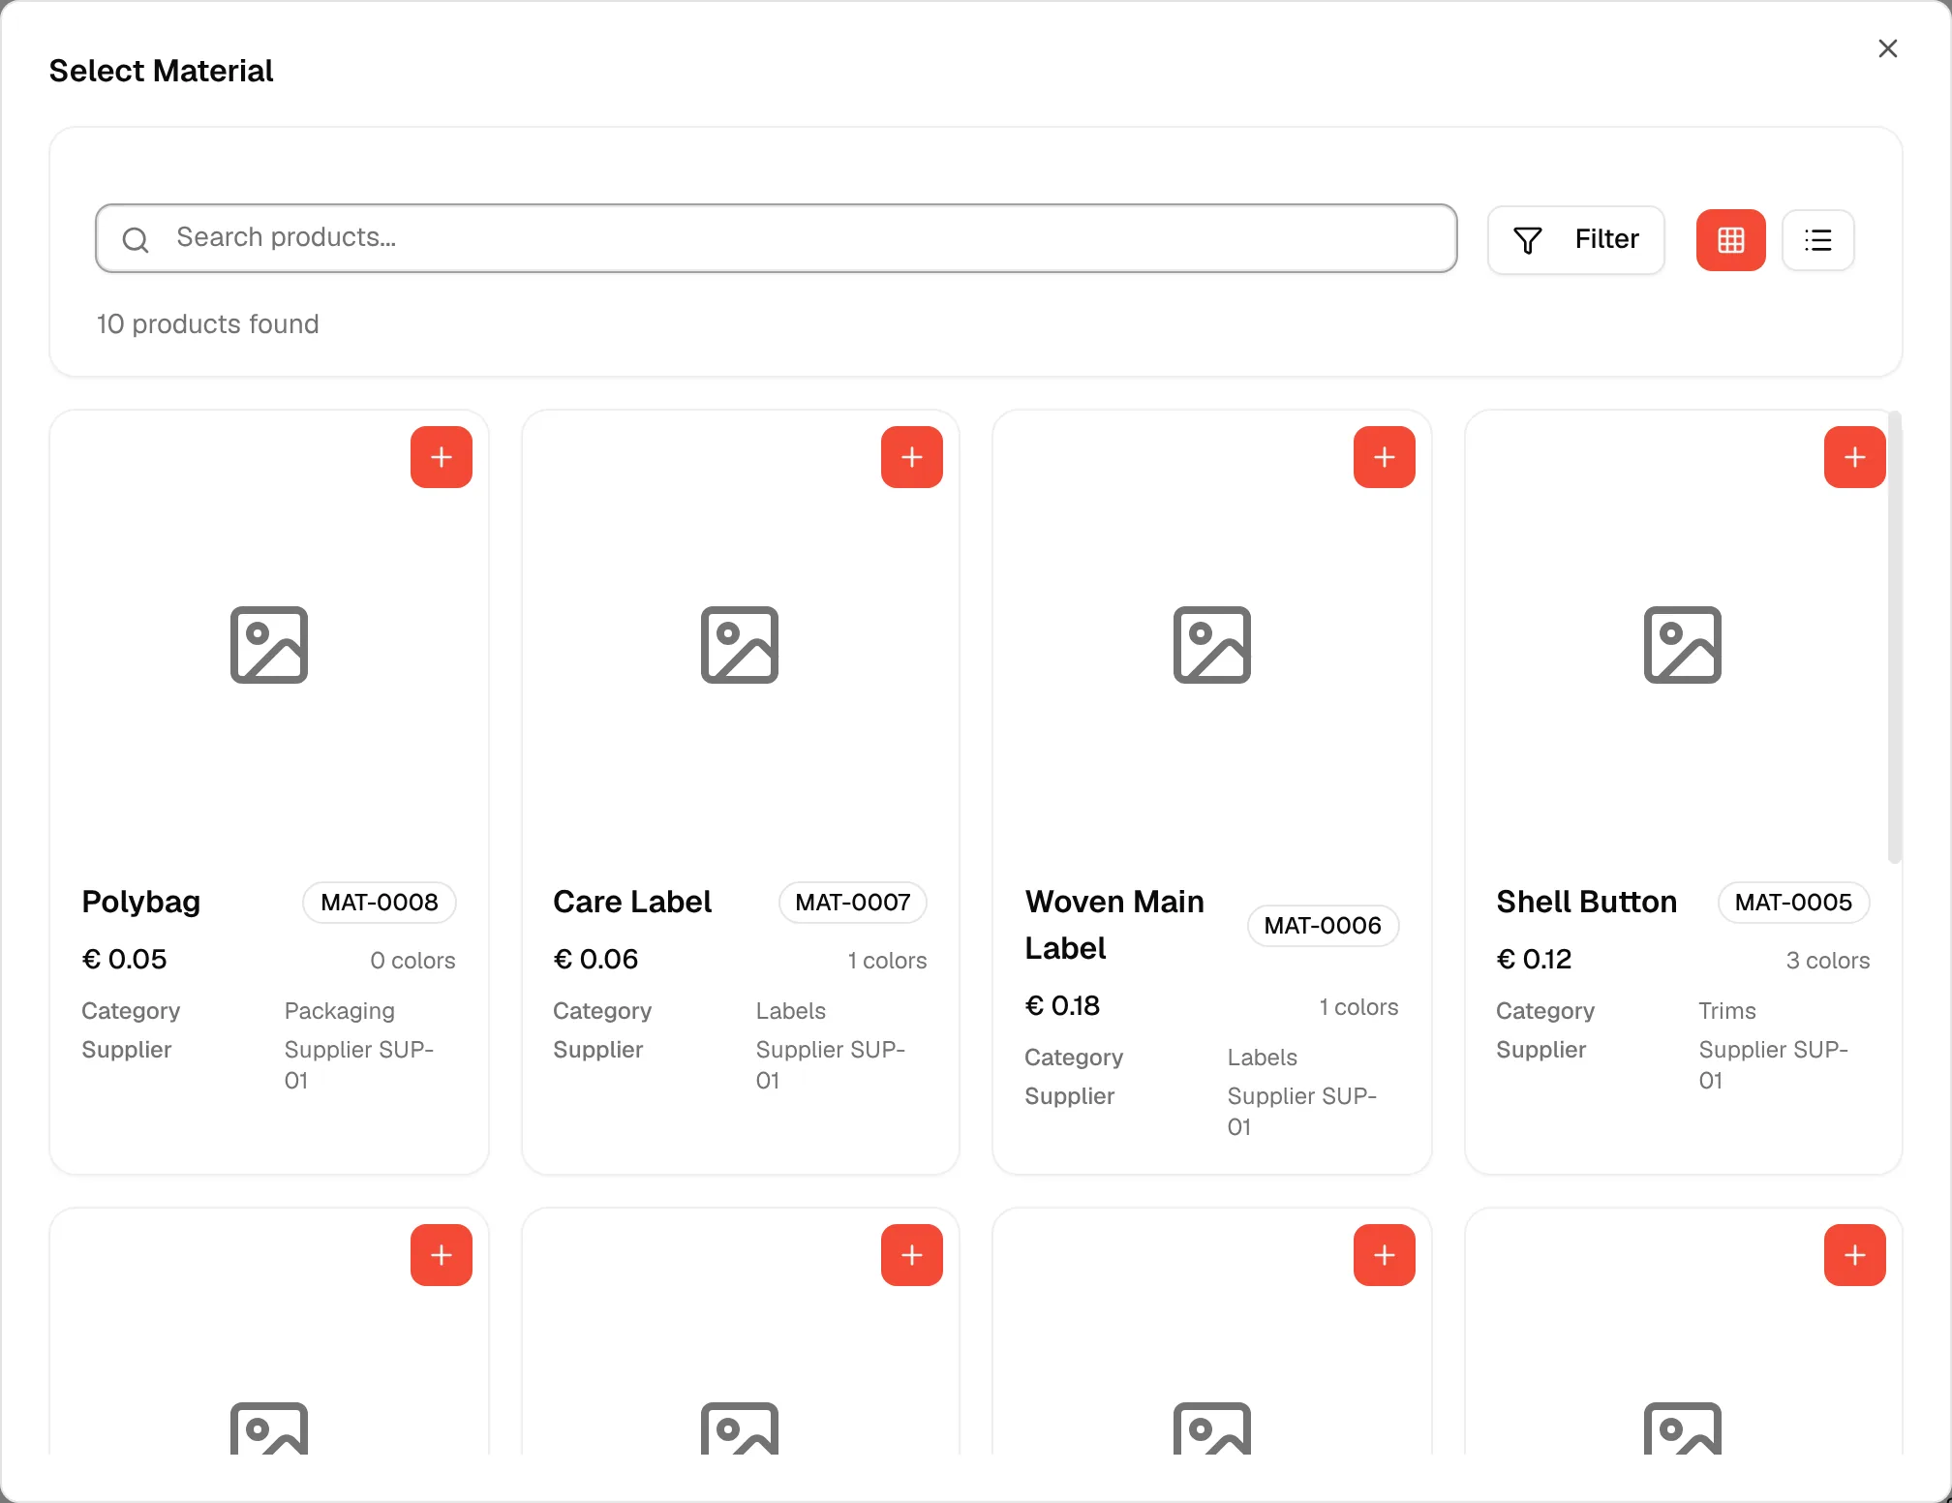
Task: Add second-row first card material with plus
Action: (x=442, y=1255)
